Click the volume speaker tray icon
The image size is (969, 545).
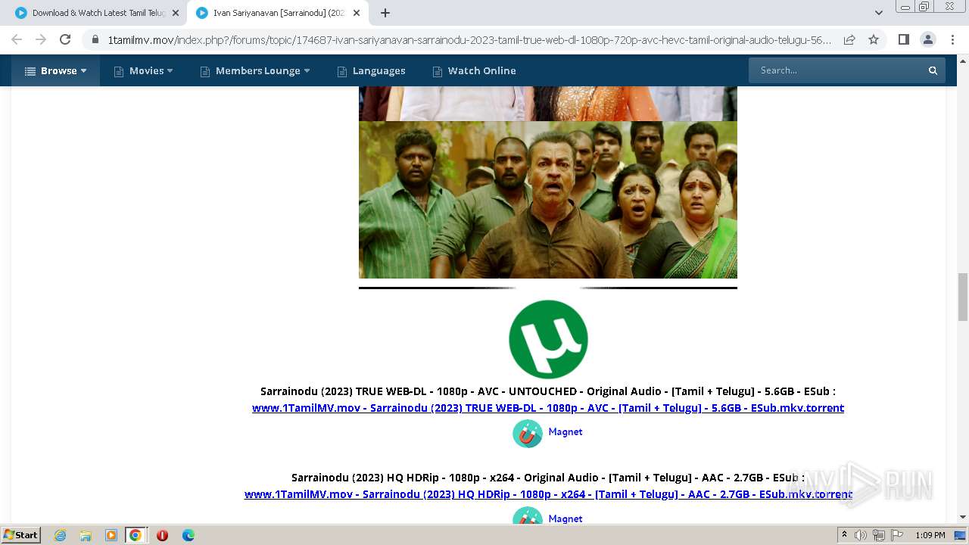click(x=861, y=535)
